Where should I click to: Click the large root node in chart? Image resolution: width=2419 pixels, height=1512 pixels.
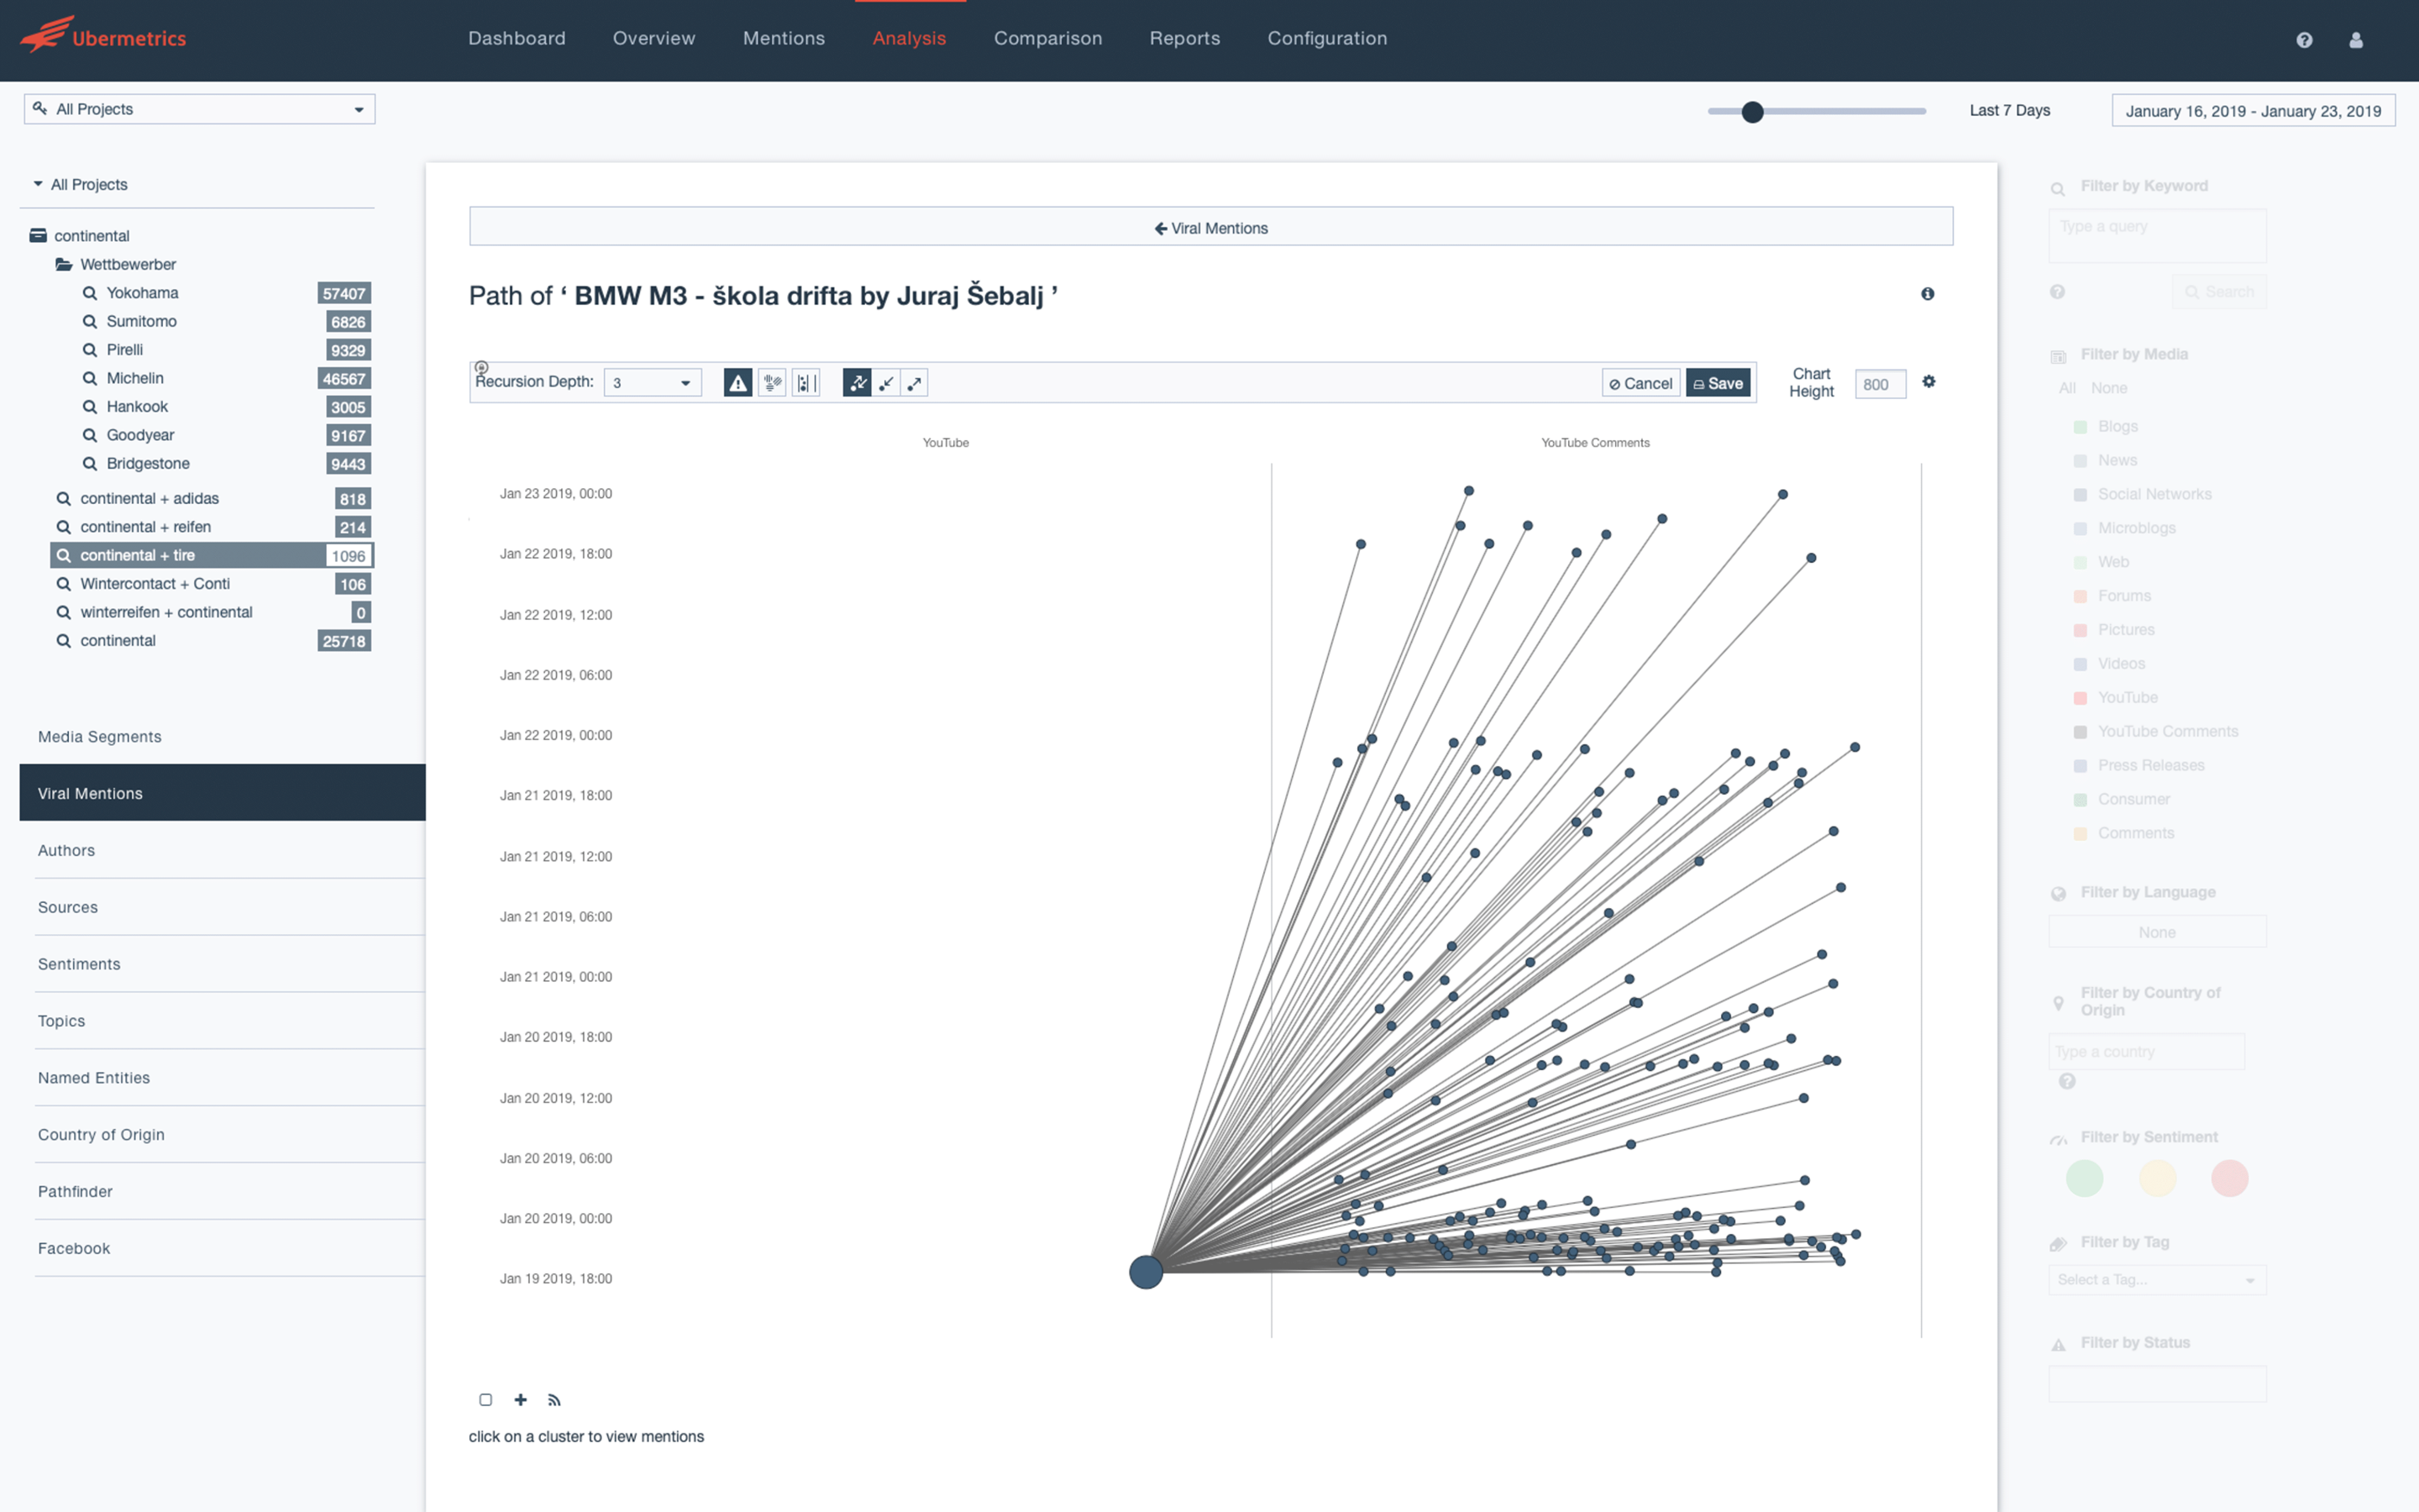tap(1146, 1272)
